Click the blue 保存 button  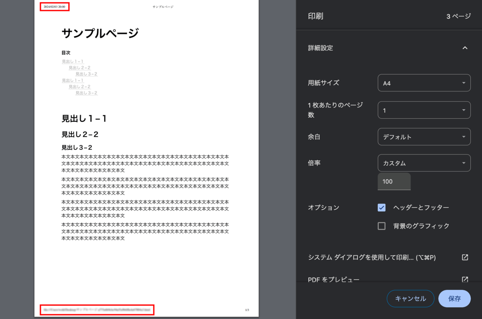[x=454, y=299]
